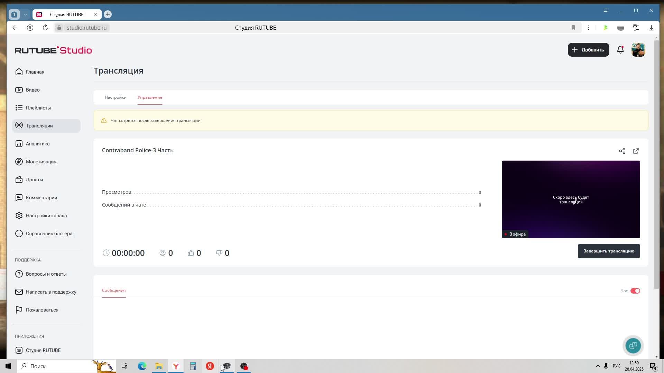Click the user avatar icon
Image resolution: width=664 pixels, height=373 pixels.
coord(638,50)
